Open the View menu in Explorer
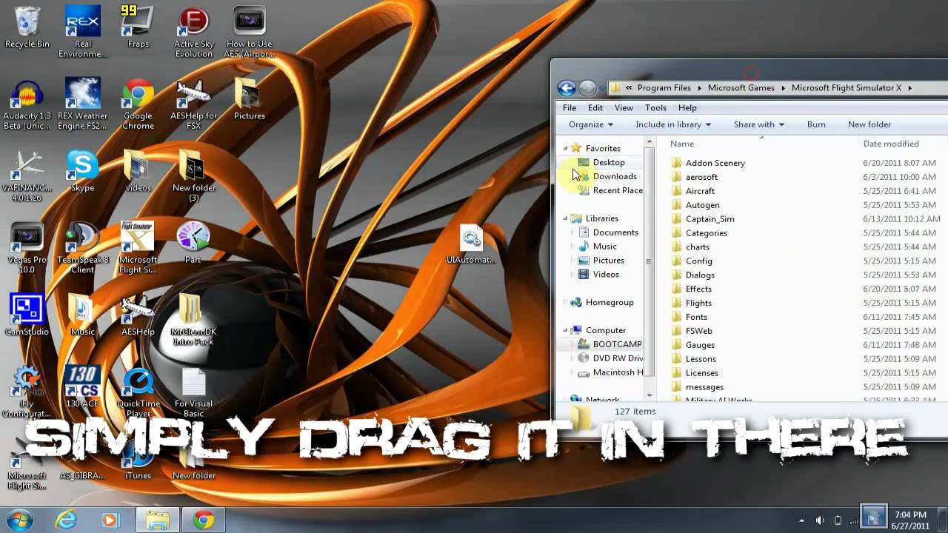This screenshot has height=533, width=948. [624, 108]
